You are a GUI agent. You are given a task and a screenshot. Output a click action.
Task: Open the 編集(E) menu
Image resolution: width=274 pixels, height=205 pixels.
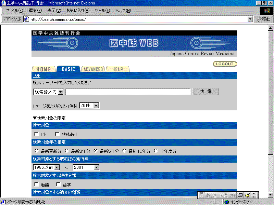tap(35, 11)
